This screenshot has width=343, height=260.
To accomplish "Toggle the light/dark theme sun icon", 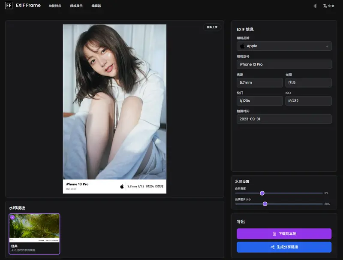I will pos(315,6).
